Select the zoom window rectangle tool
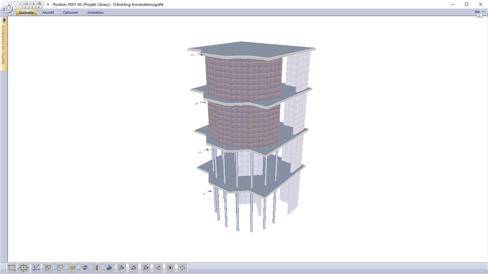 click(12, 268)
